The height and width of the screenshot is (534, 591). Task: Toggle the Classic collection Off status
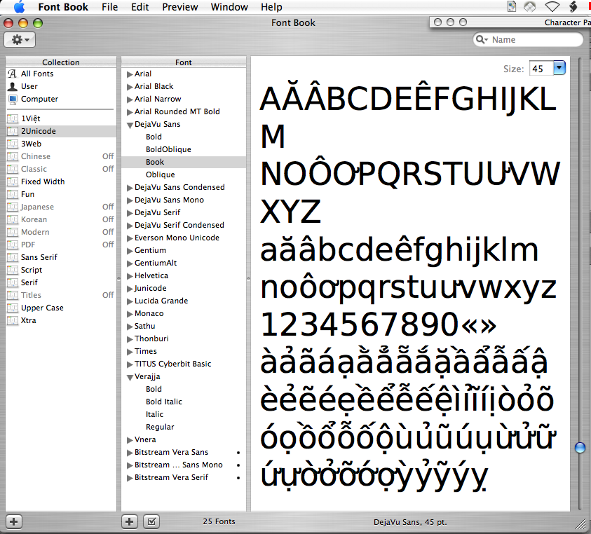tap(108, 169)
